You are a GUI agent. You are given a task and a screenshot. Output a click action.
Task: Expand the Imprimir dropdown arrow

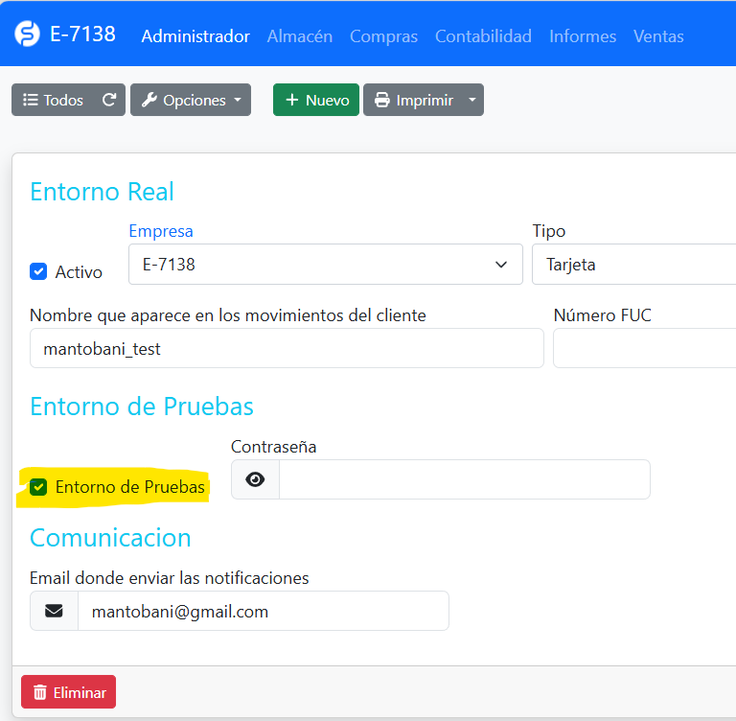pos(471,101)
